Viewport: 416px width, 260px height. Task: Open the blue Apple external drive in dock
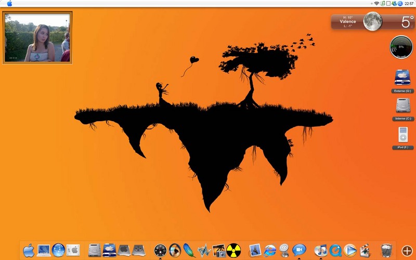pos(109,251)
